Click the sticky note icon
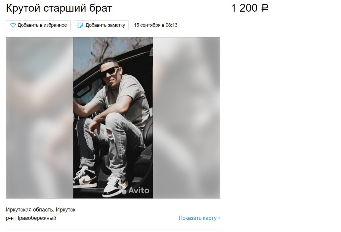341x232 pixels. point(80,25)
